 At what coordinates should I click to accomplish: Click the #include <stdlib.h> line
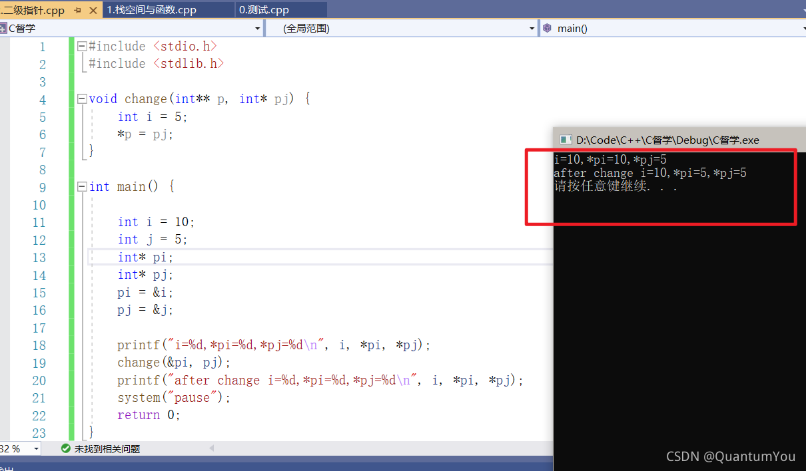156,64
